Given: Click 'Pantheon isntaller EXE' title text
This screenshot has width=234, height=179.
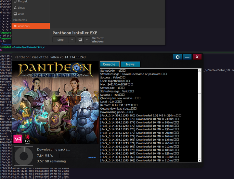Looking at the screenshot, I should coord(75,33).
